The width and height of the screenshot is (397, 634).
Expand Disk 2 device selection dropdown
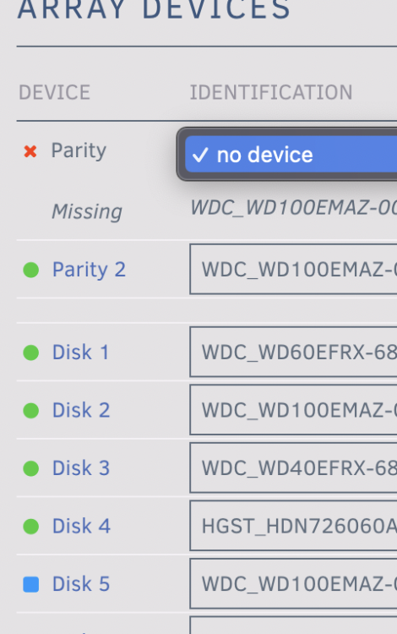pos(293,410)
